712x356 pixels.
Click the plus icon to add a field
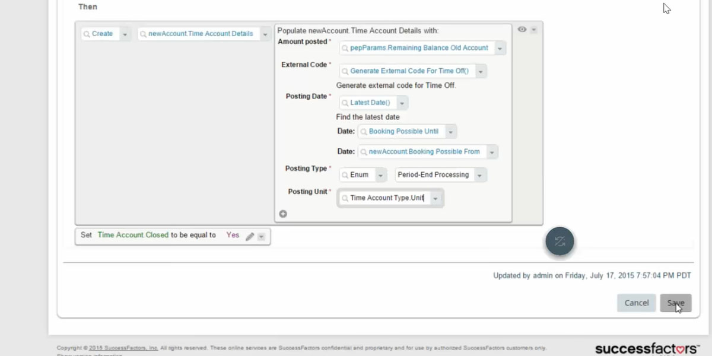[283, 214]
